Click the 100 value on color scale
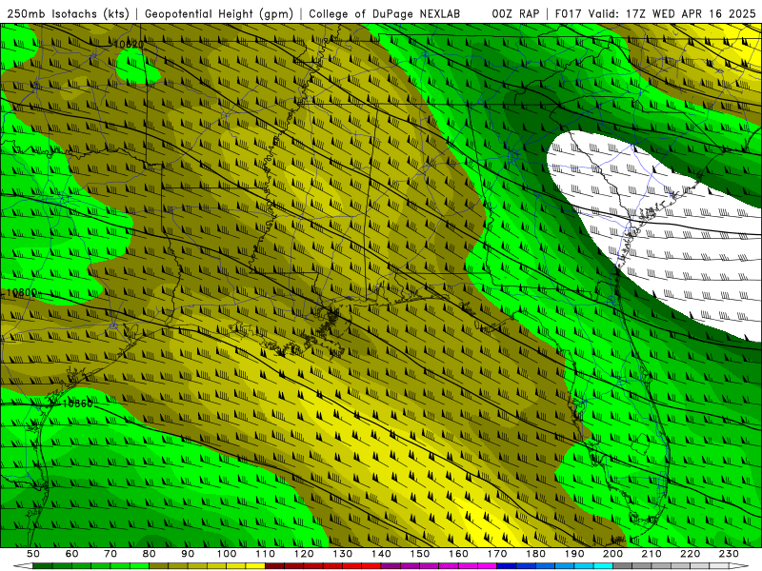This screenshot has height=571, width=762. pos(227,554)
